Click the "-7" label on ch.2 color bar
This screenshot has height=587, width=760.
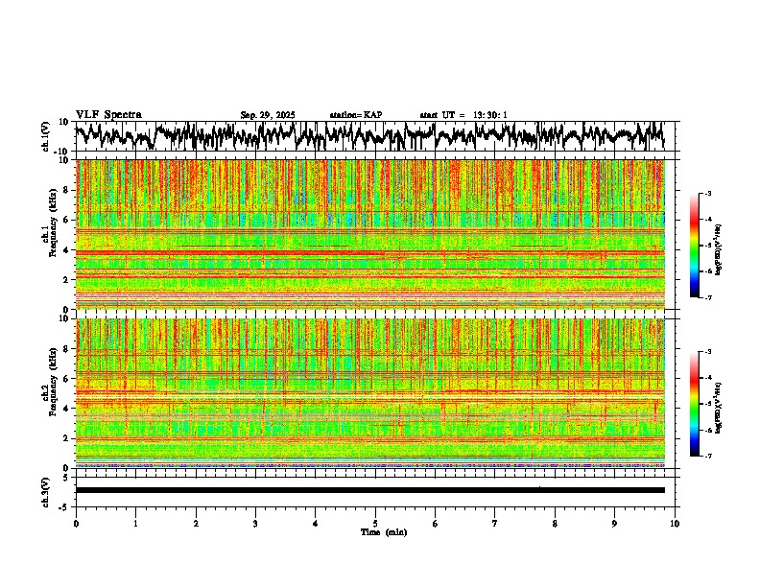tap(708, 457)
